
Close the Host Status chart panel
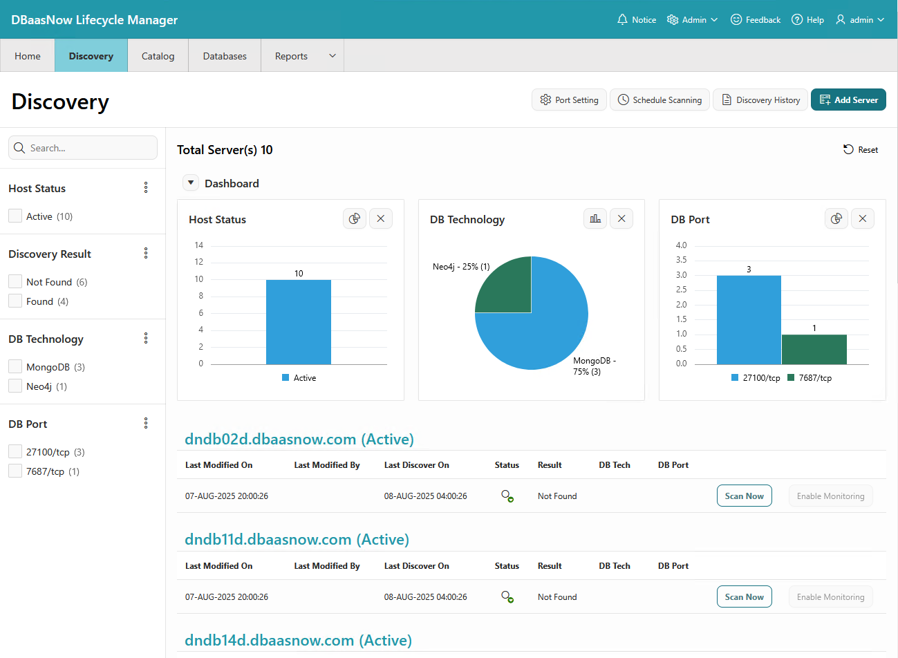point(380,219)
